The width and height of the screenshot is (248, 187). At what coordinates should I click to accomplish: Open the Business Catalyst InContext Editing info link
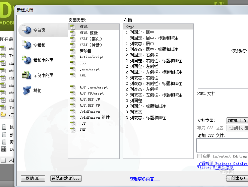[222, 165]
